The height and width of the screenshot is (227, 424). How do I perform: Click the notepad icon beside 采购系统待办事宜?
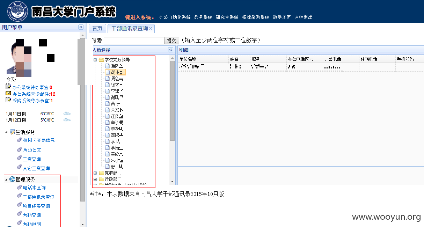8,100
